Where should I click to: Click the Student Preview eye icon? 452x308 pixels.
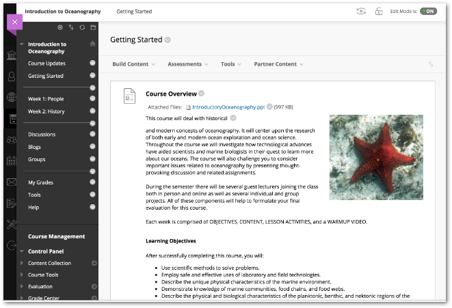361,11
